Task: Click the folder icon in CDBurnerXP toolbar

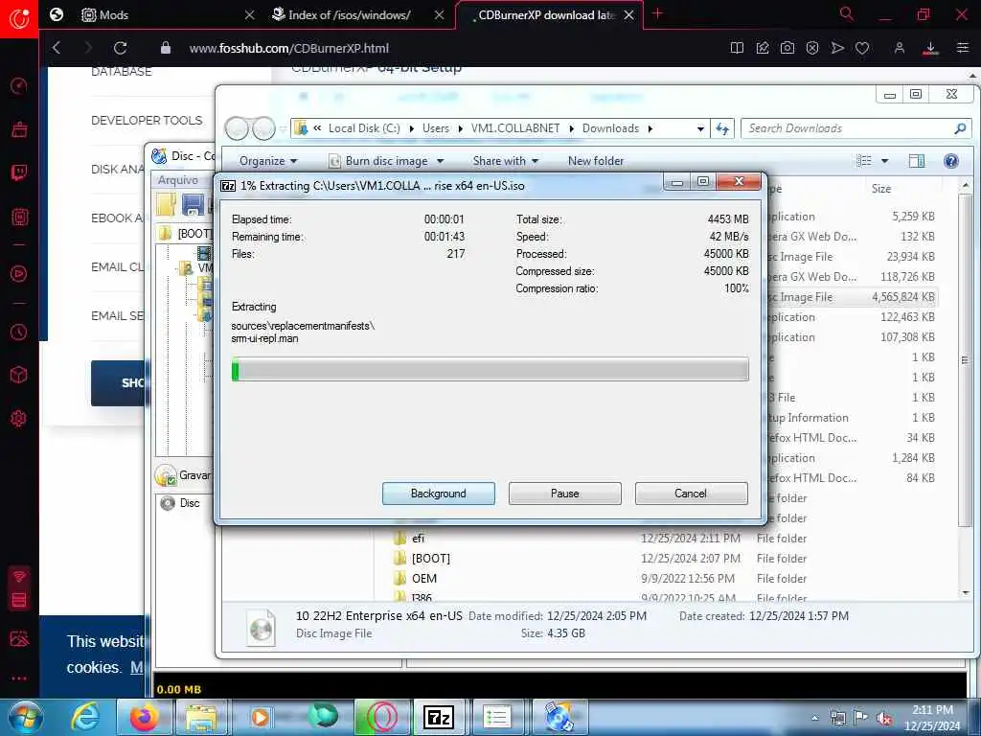Action: (167, 205)
